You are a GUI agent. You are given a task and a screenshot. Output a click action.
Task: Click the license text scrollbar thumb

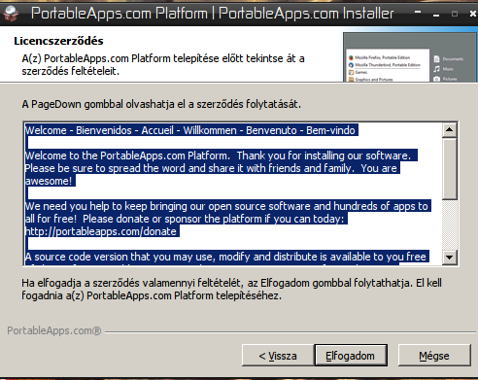pos(449,168)
